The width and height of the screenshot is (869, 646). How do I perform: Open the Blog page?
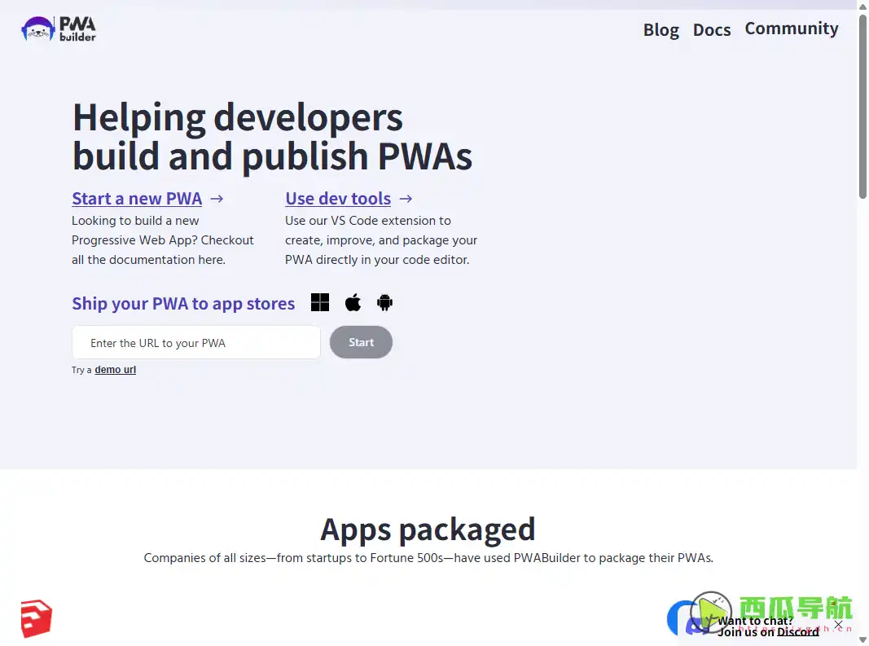click(661, 30)
